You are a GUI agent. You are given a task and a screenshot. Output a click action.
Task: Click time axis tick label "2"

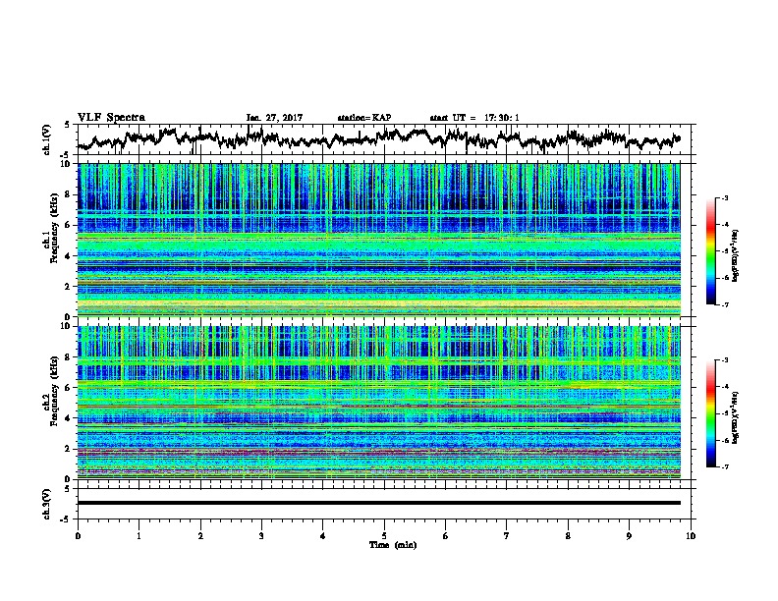(x=200, y=536)
